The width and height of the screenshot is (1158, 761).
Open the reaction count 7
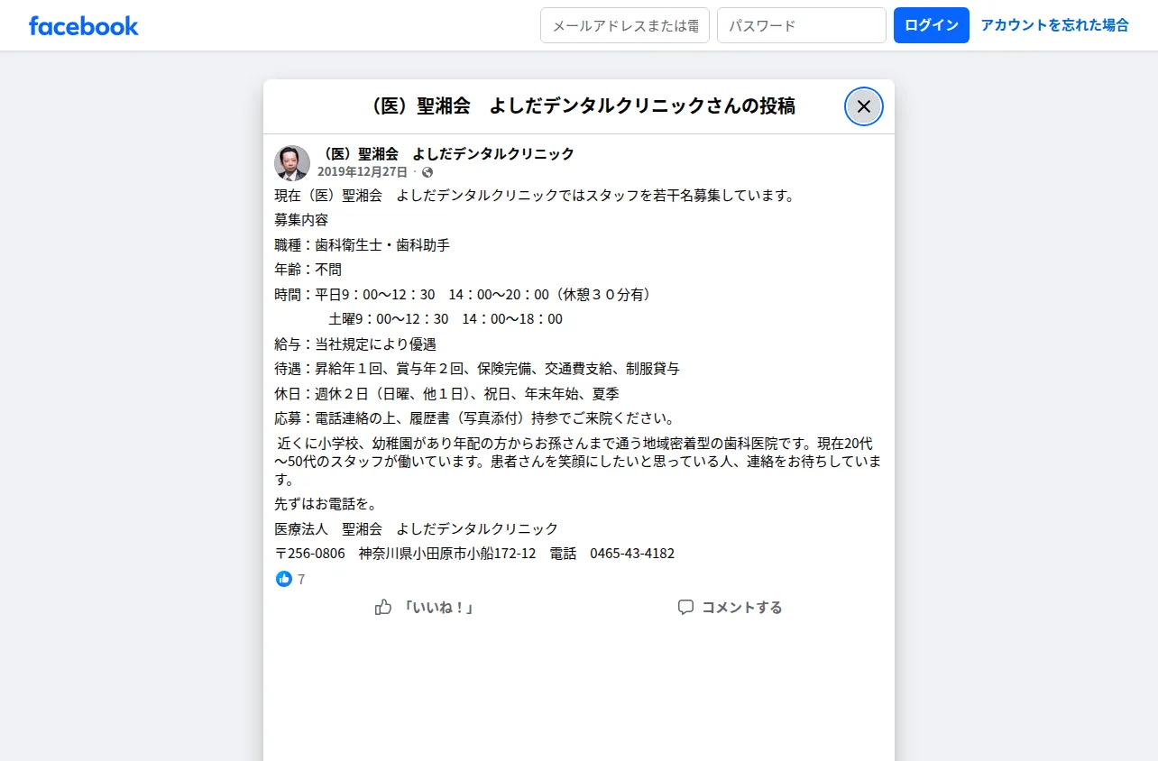coord(301,580)
